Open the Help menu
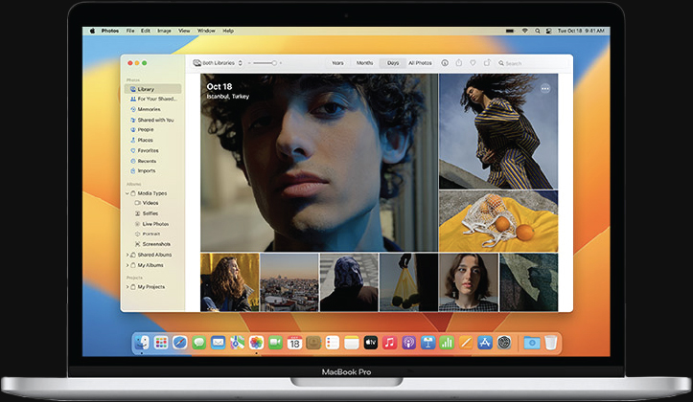This screenshot has width=693, height=402. pos(228,31)
